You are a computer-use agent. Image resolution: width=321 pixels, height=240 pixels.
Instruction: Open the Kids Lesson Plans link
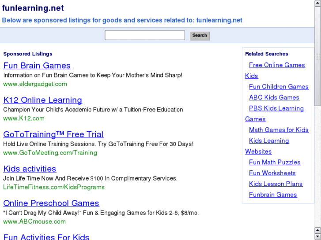click(x=276, y=184)
